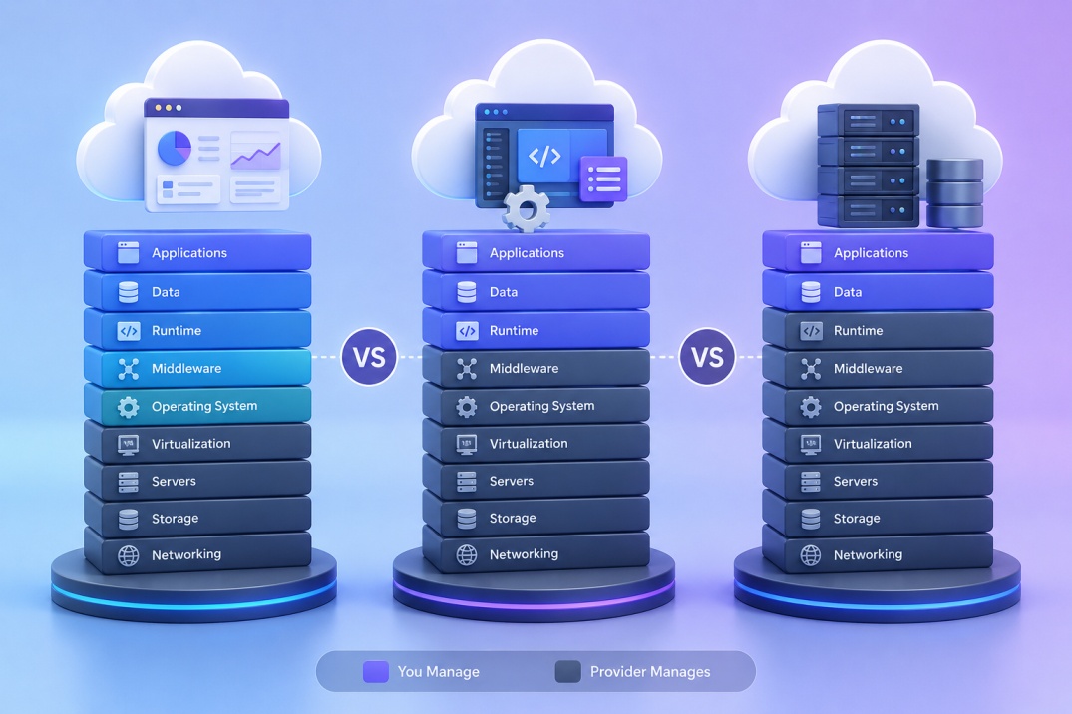The width and height of the screenshot is (1072, 714).
Task: Click the Applications window icon in the right stack
Action: click(810, 253)
